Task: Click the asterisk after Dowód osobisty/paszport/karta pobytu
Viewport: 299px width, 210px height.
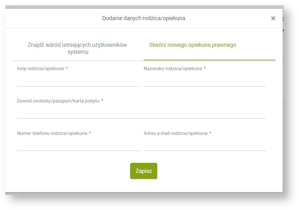Action: (102, 101)
